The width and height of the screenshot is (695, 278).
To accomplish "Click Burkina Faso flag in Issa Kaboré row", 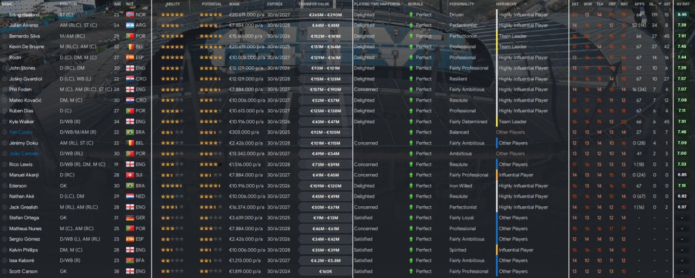I will pyautogui.click(x=130, y=261).
